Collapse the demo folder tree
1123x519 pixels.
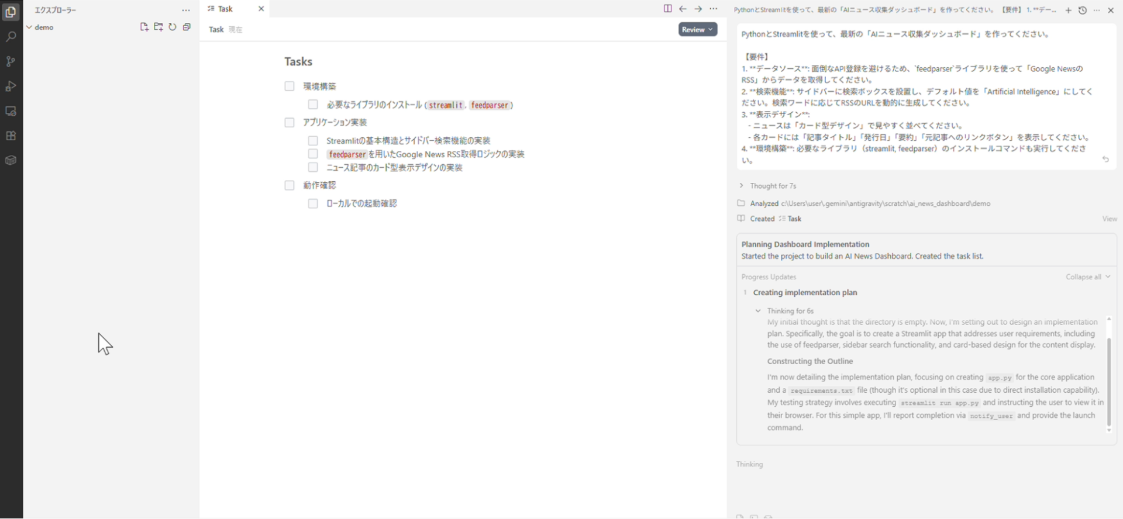click(x=29, y=27)
